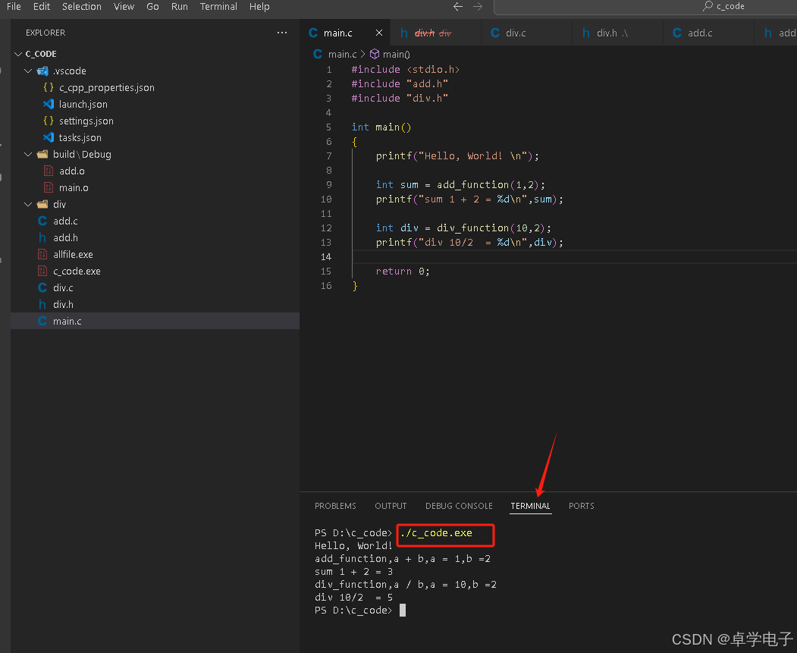Click 'div_function' call on line 12
This screenshot has height=653, width=797.
coord(473,228)
